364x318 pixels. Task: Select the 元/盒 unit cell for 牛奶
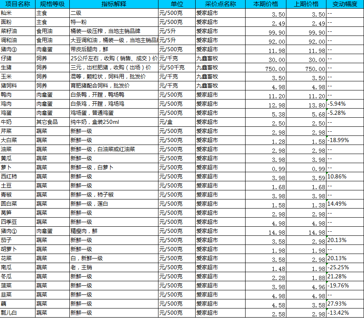coord(177,122)
